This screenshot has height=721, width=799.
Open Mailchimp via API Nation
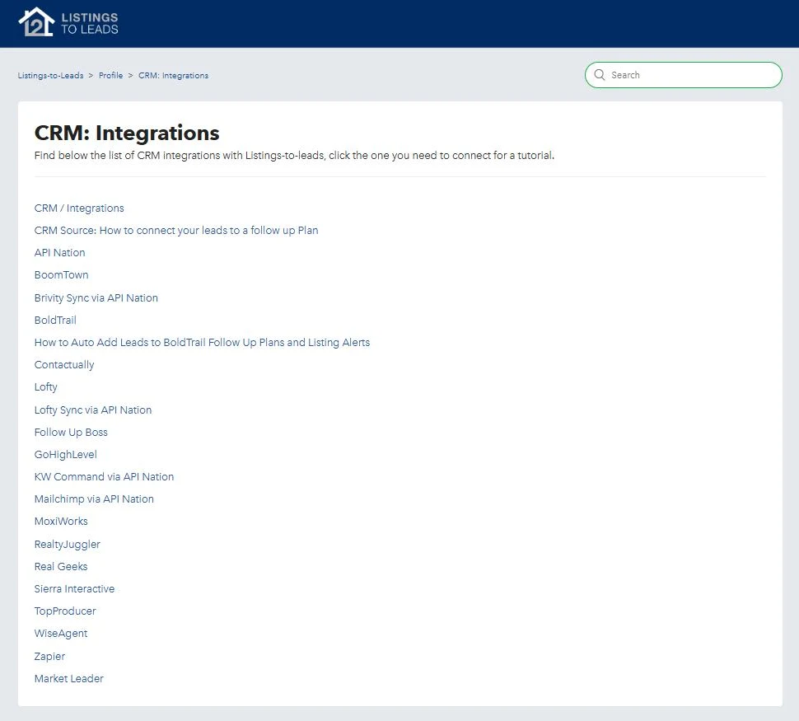(x=94, y=499)
